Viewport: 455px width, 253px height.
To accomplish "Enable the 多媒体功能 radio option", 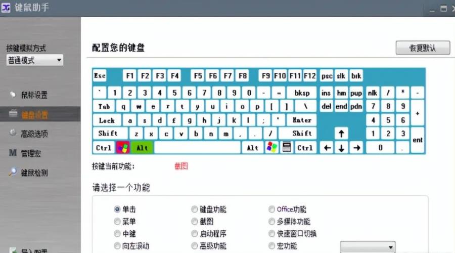I will tap(272, 222).
